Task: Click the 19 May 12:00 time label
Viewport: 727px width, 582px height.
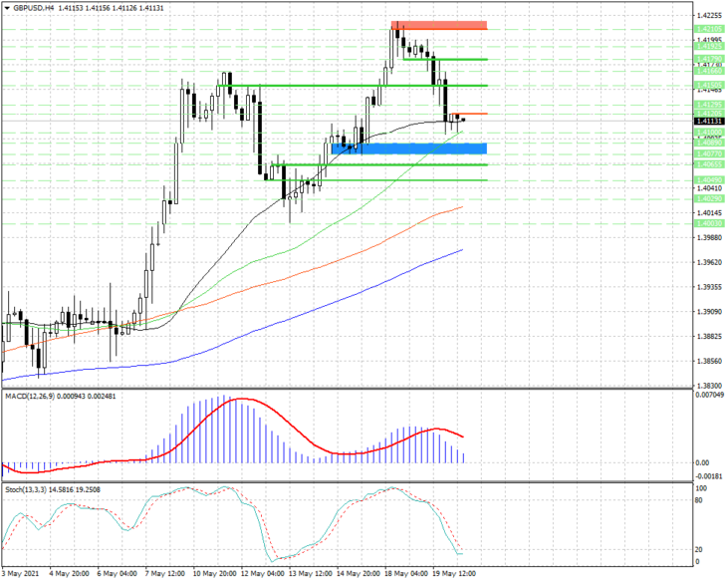Action: [x=455, y=573]
